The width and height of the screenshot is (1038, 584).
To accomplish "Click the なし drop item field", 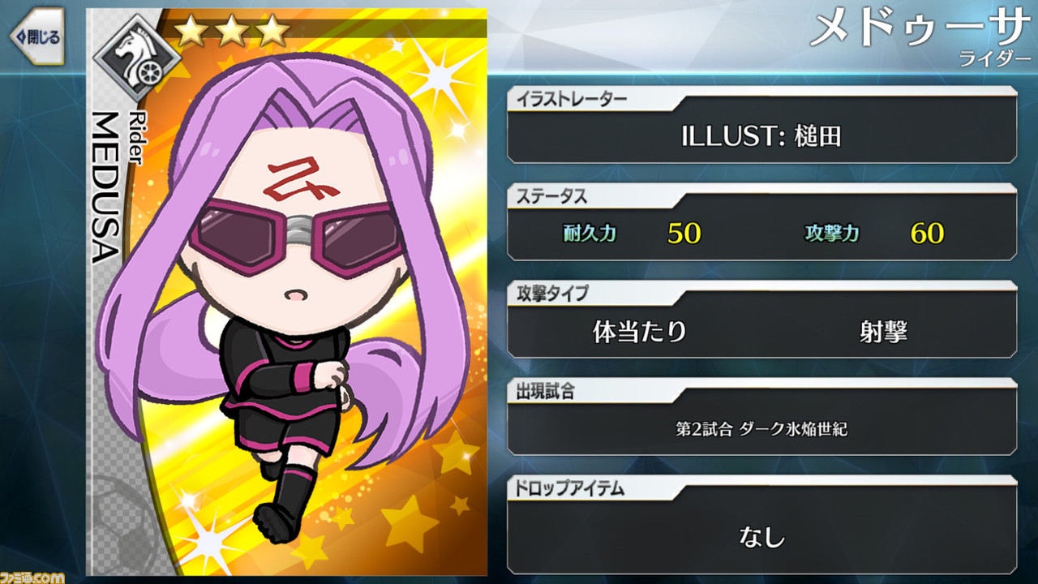I will [x=761, y=536].
